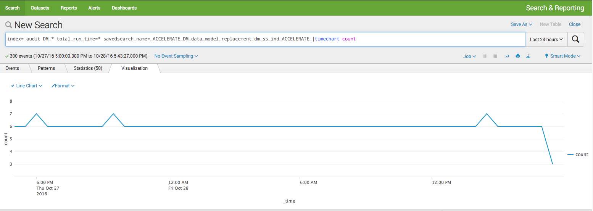
Task: Open the Last 24 hours time picker
Action: click(x=546, y=39)
